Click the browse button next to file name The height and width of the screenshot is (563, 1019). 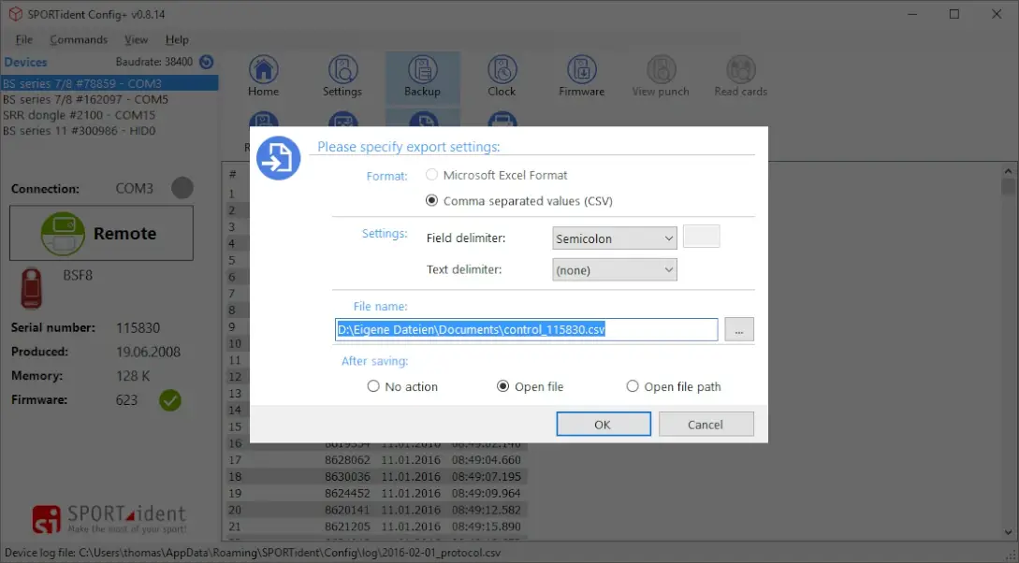[739, 329]
